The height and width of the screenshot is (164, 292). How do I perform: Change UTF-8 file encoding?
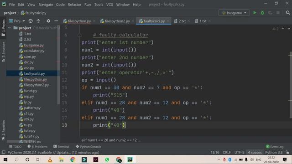[x=239, y=152]
